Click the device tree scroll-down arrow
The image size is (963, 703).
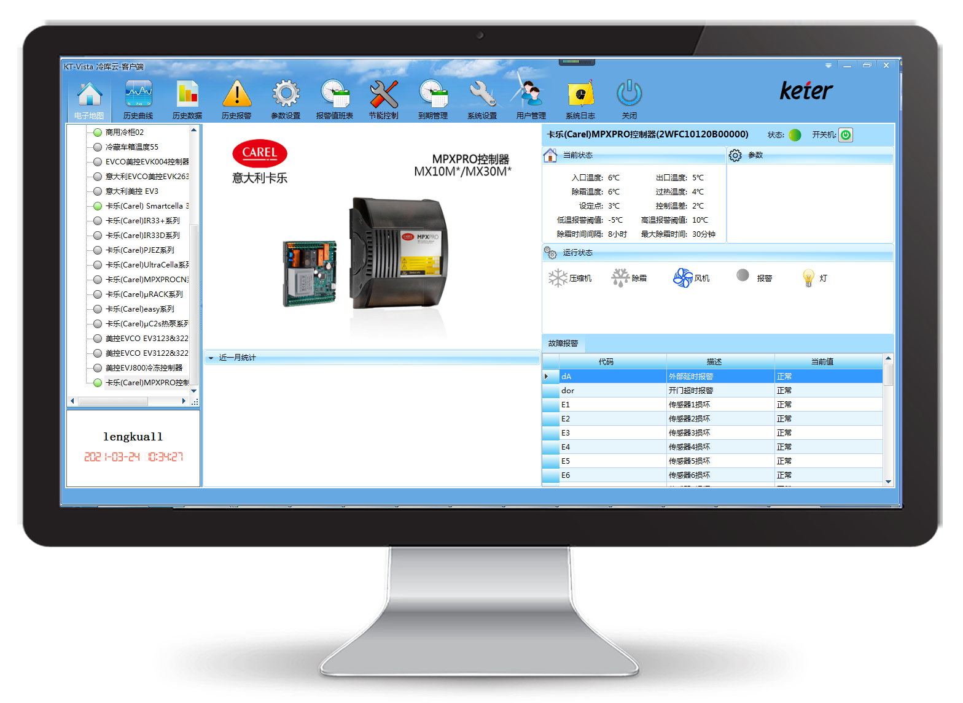[194, 391]
